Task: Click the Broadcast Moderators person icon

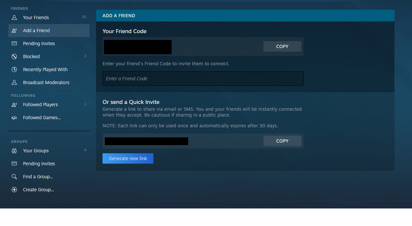Action: click(14, 82)
